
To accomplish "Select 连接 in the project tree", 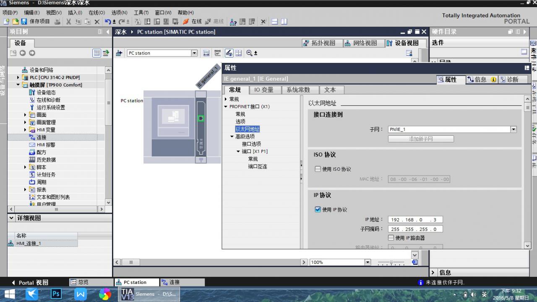I will [x=41, y=137].
